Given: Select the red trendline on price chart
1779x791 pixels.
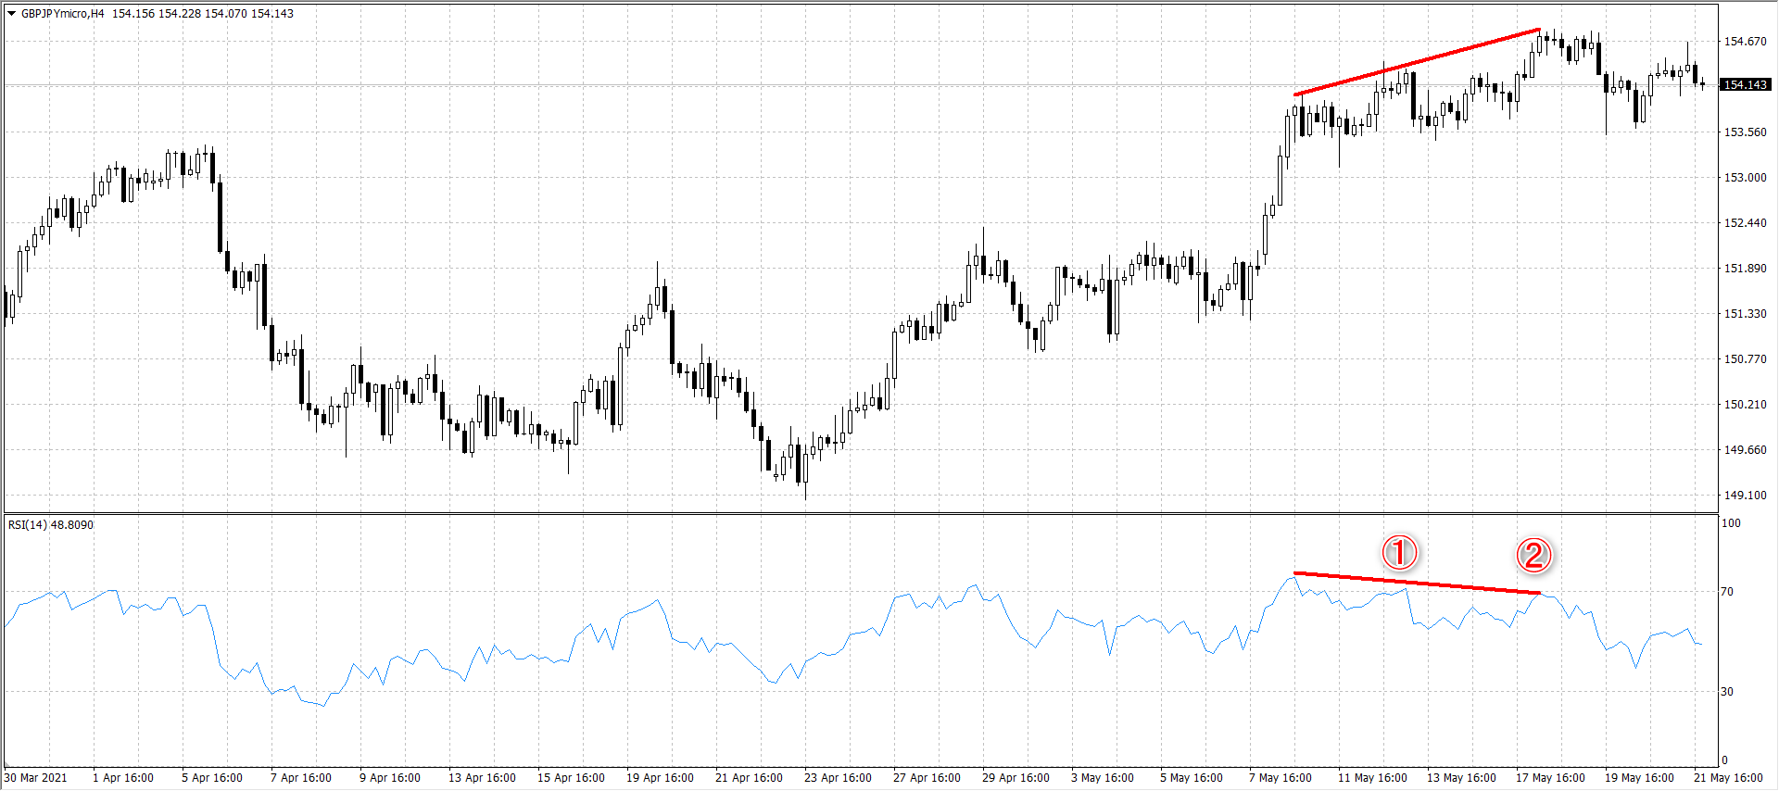Looking at the screenshot, I should pyautogui.click(x=1417, y=62).
